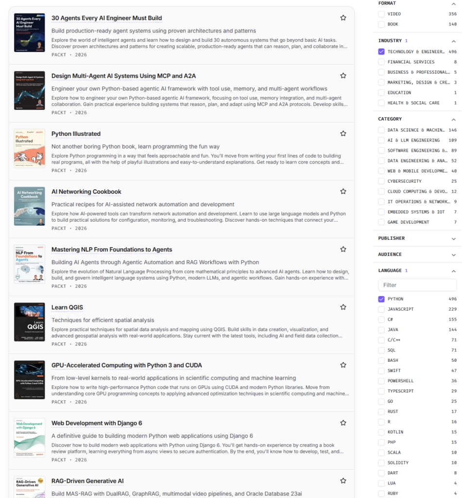462x498 pixels.
Task: Collapse the Language filter section
Action: 453,271
